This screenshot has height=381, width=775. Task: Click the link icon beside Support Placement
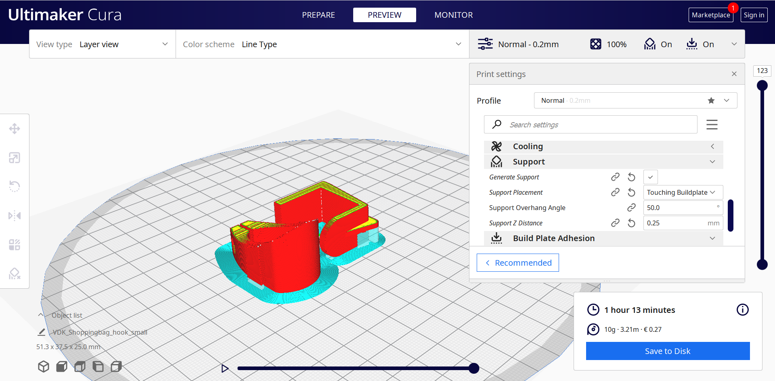coord(615,192)
